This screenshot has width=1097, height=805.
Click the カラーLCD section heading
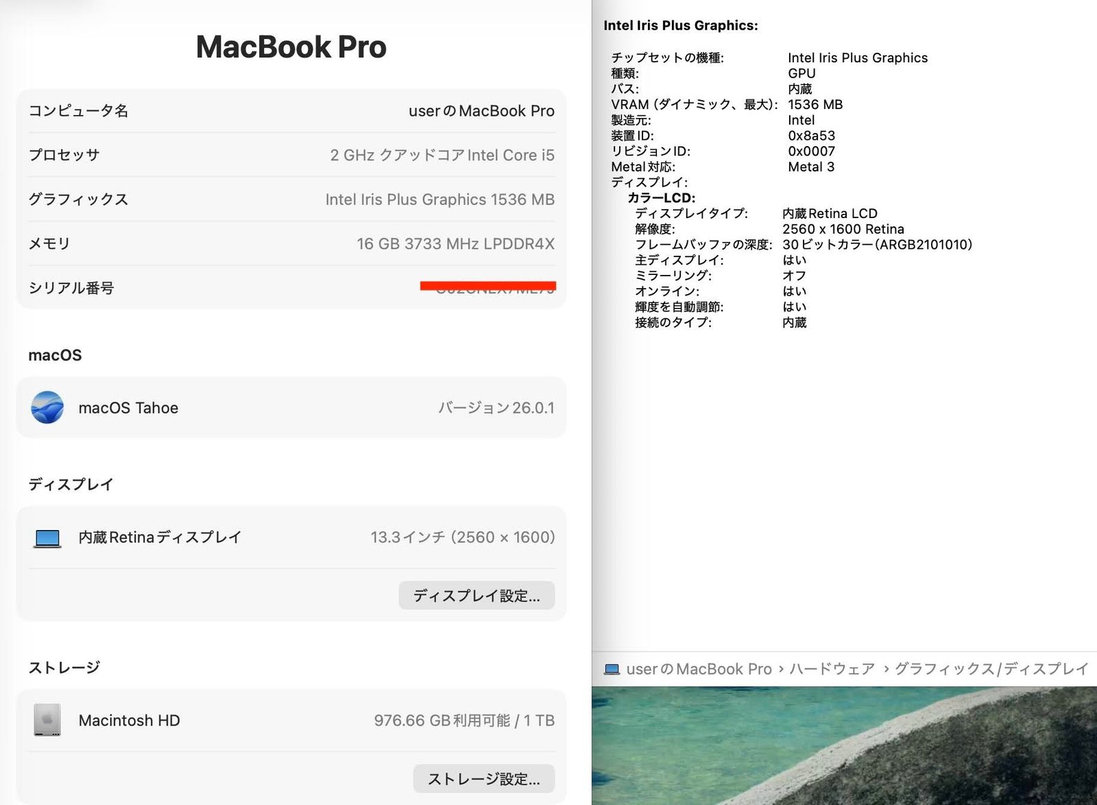[x=661, y=198]
